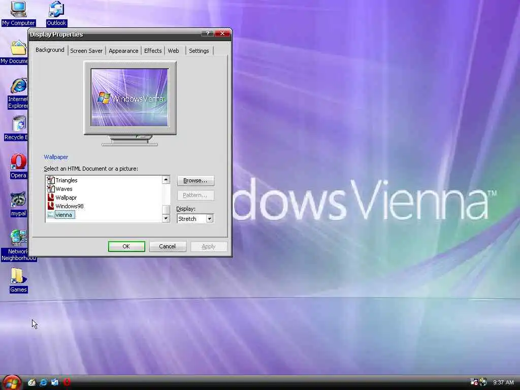The width and height of the screenshot is (520, 390).
Task: Select Triangles wallpaper in the list
Action: tap(67, 180)
